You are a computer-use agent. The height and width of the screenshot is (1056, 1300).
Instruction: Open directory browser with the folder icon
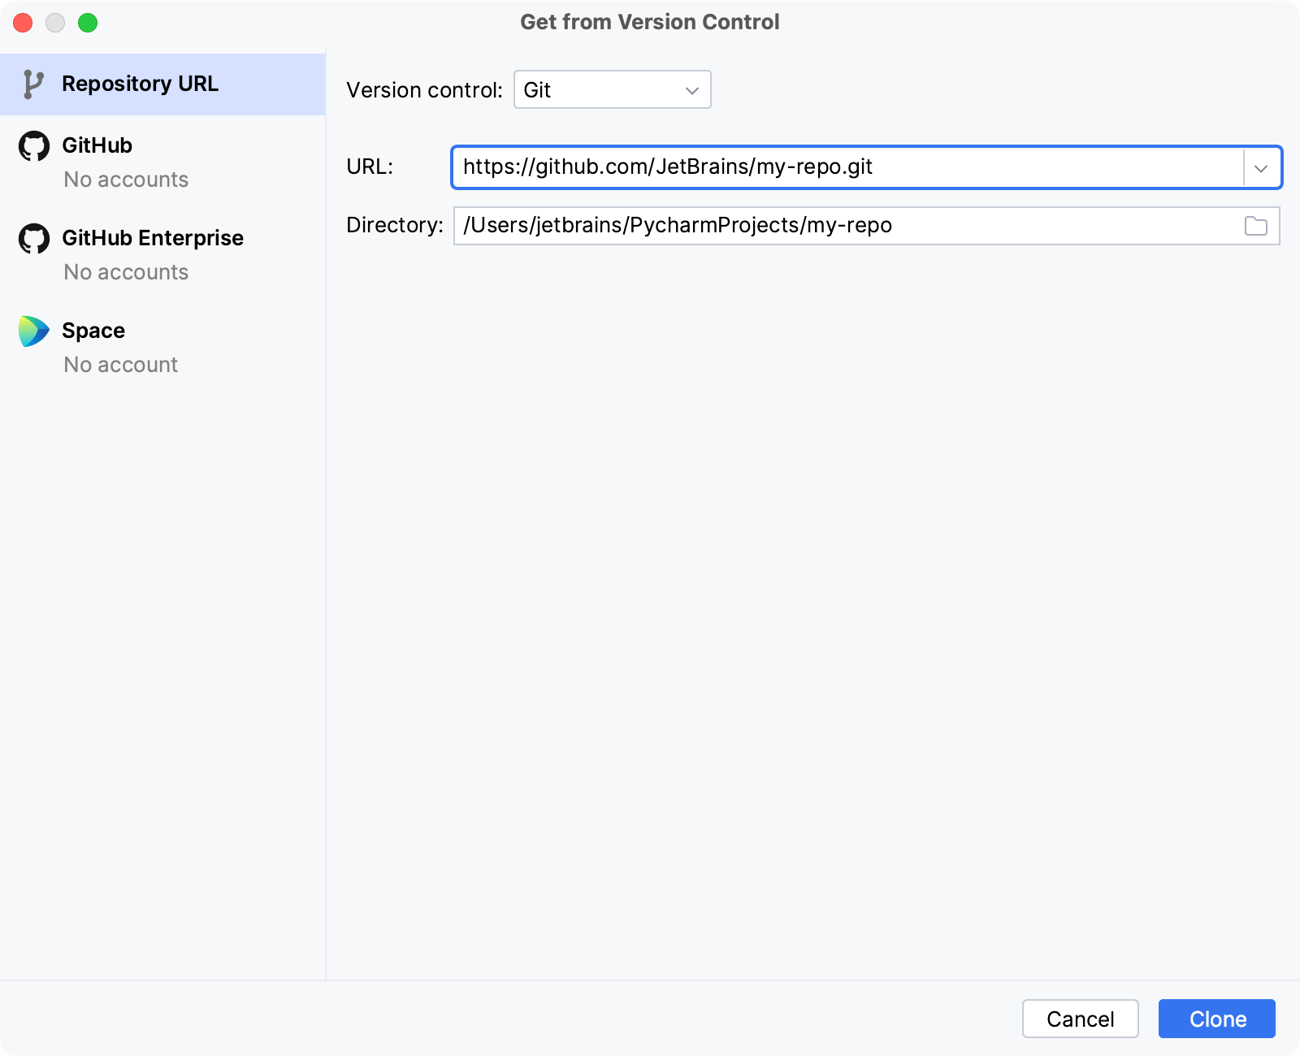point(1256,225)
